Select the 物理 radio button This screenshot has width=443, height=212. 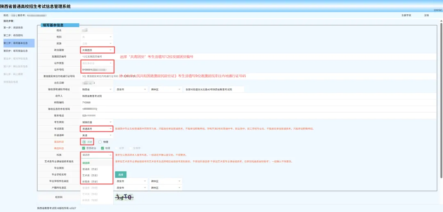(100, 142)
